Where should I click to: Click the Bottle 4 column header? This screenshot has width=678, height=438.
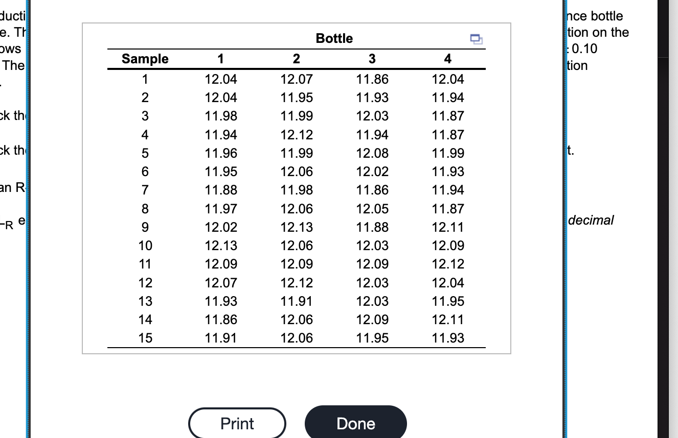coord(448,59)
